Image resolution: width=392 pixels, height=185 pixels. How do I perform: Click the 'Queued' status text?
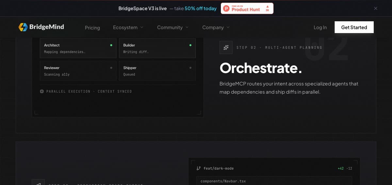[129, 75]
